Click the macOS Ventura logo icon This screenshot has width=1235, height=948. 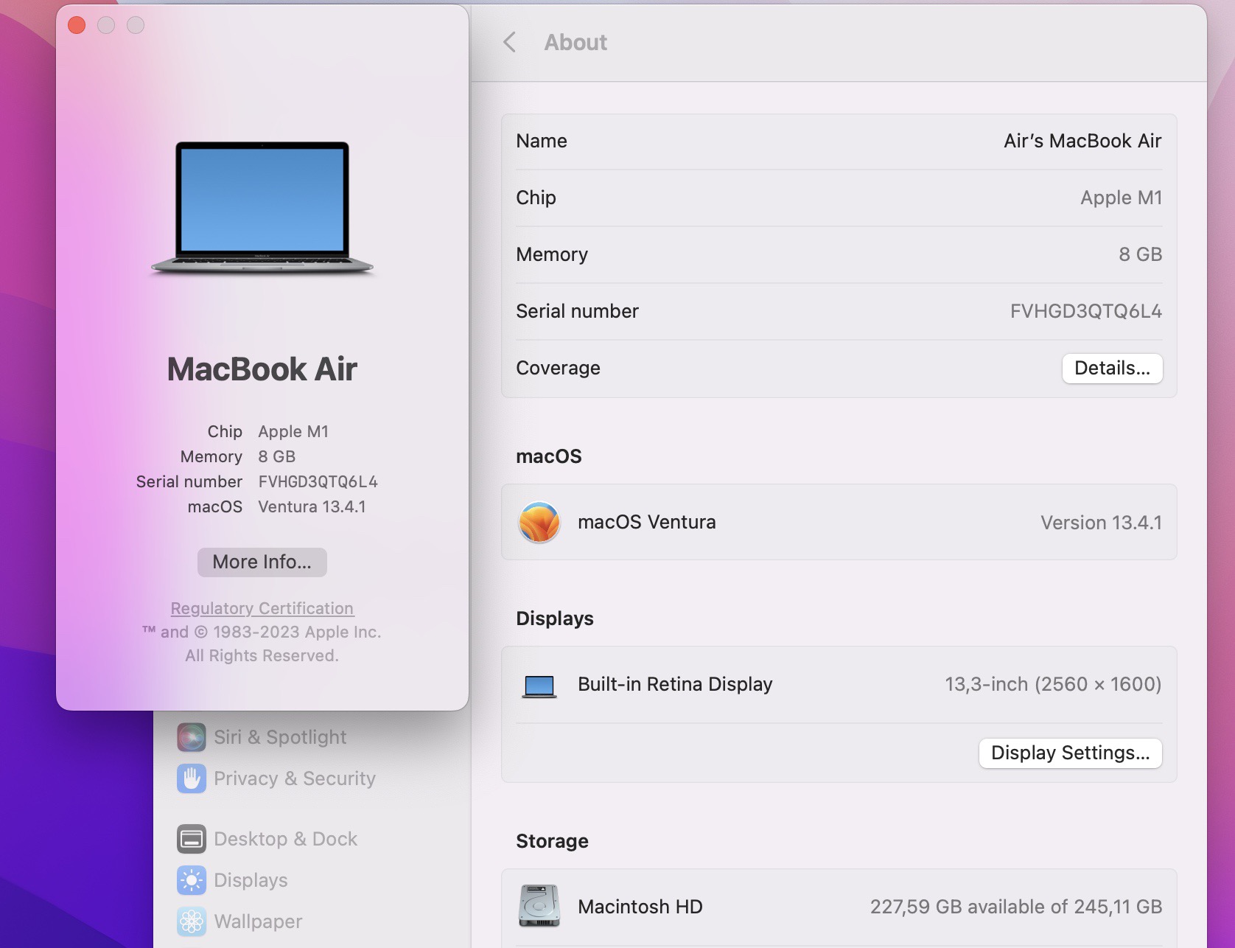(539, 522)
